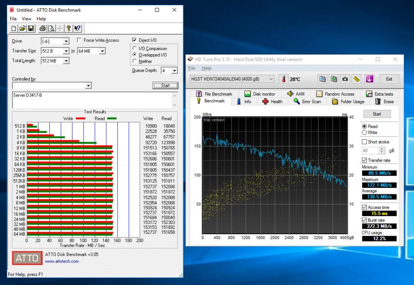Click the Exit button in HD Tune

(x=389, y=79)
